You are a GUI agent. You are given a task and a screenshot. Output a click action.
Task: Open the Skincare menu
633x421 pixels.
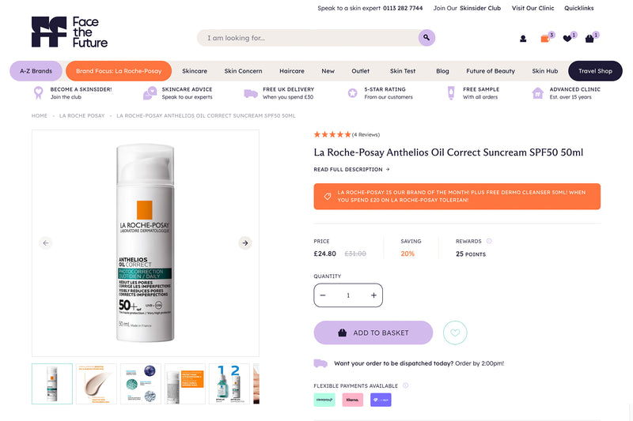pos(195,71)
